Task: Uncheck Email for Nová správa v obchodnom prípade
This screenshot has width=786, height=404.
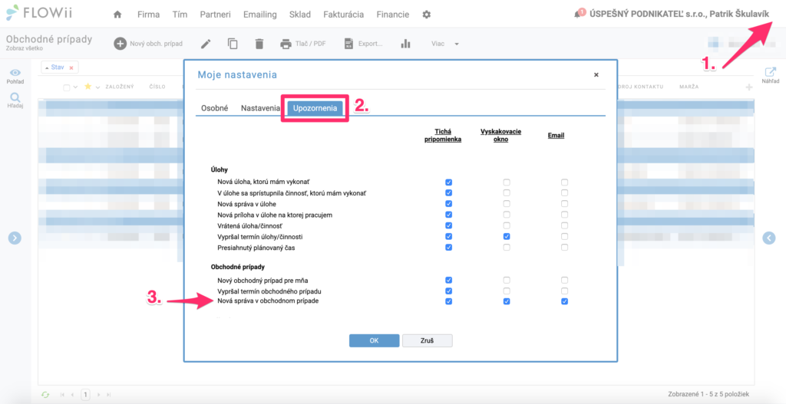Action: 564,301
